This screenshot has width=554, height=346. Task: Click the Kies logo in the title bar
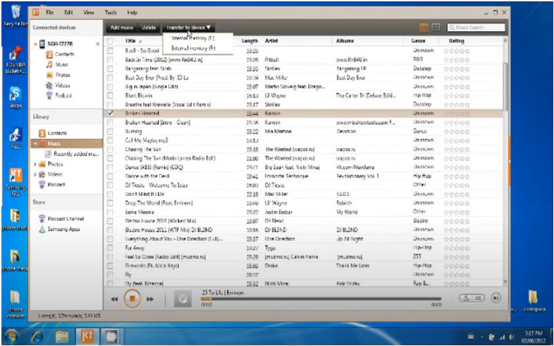36,12
